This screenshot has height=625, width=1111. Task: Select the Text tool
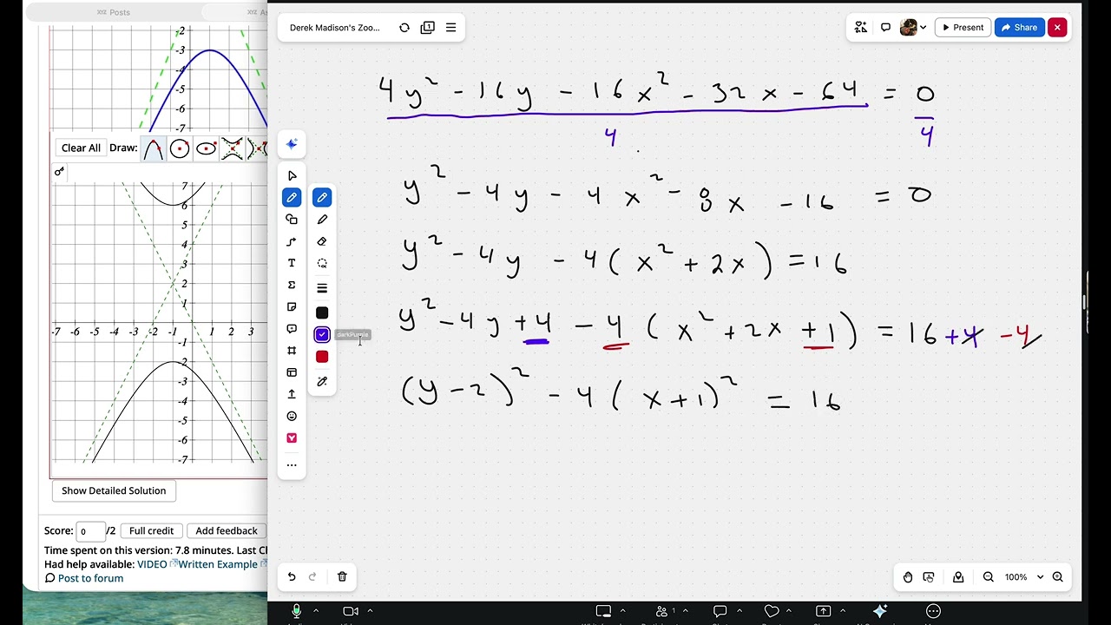(x=292, y=263)
